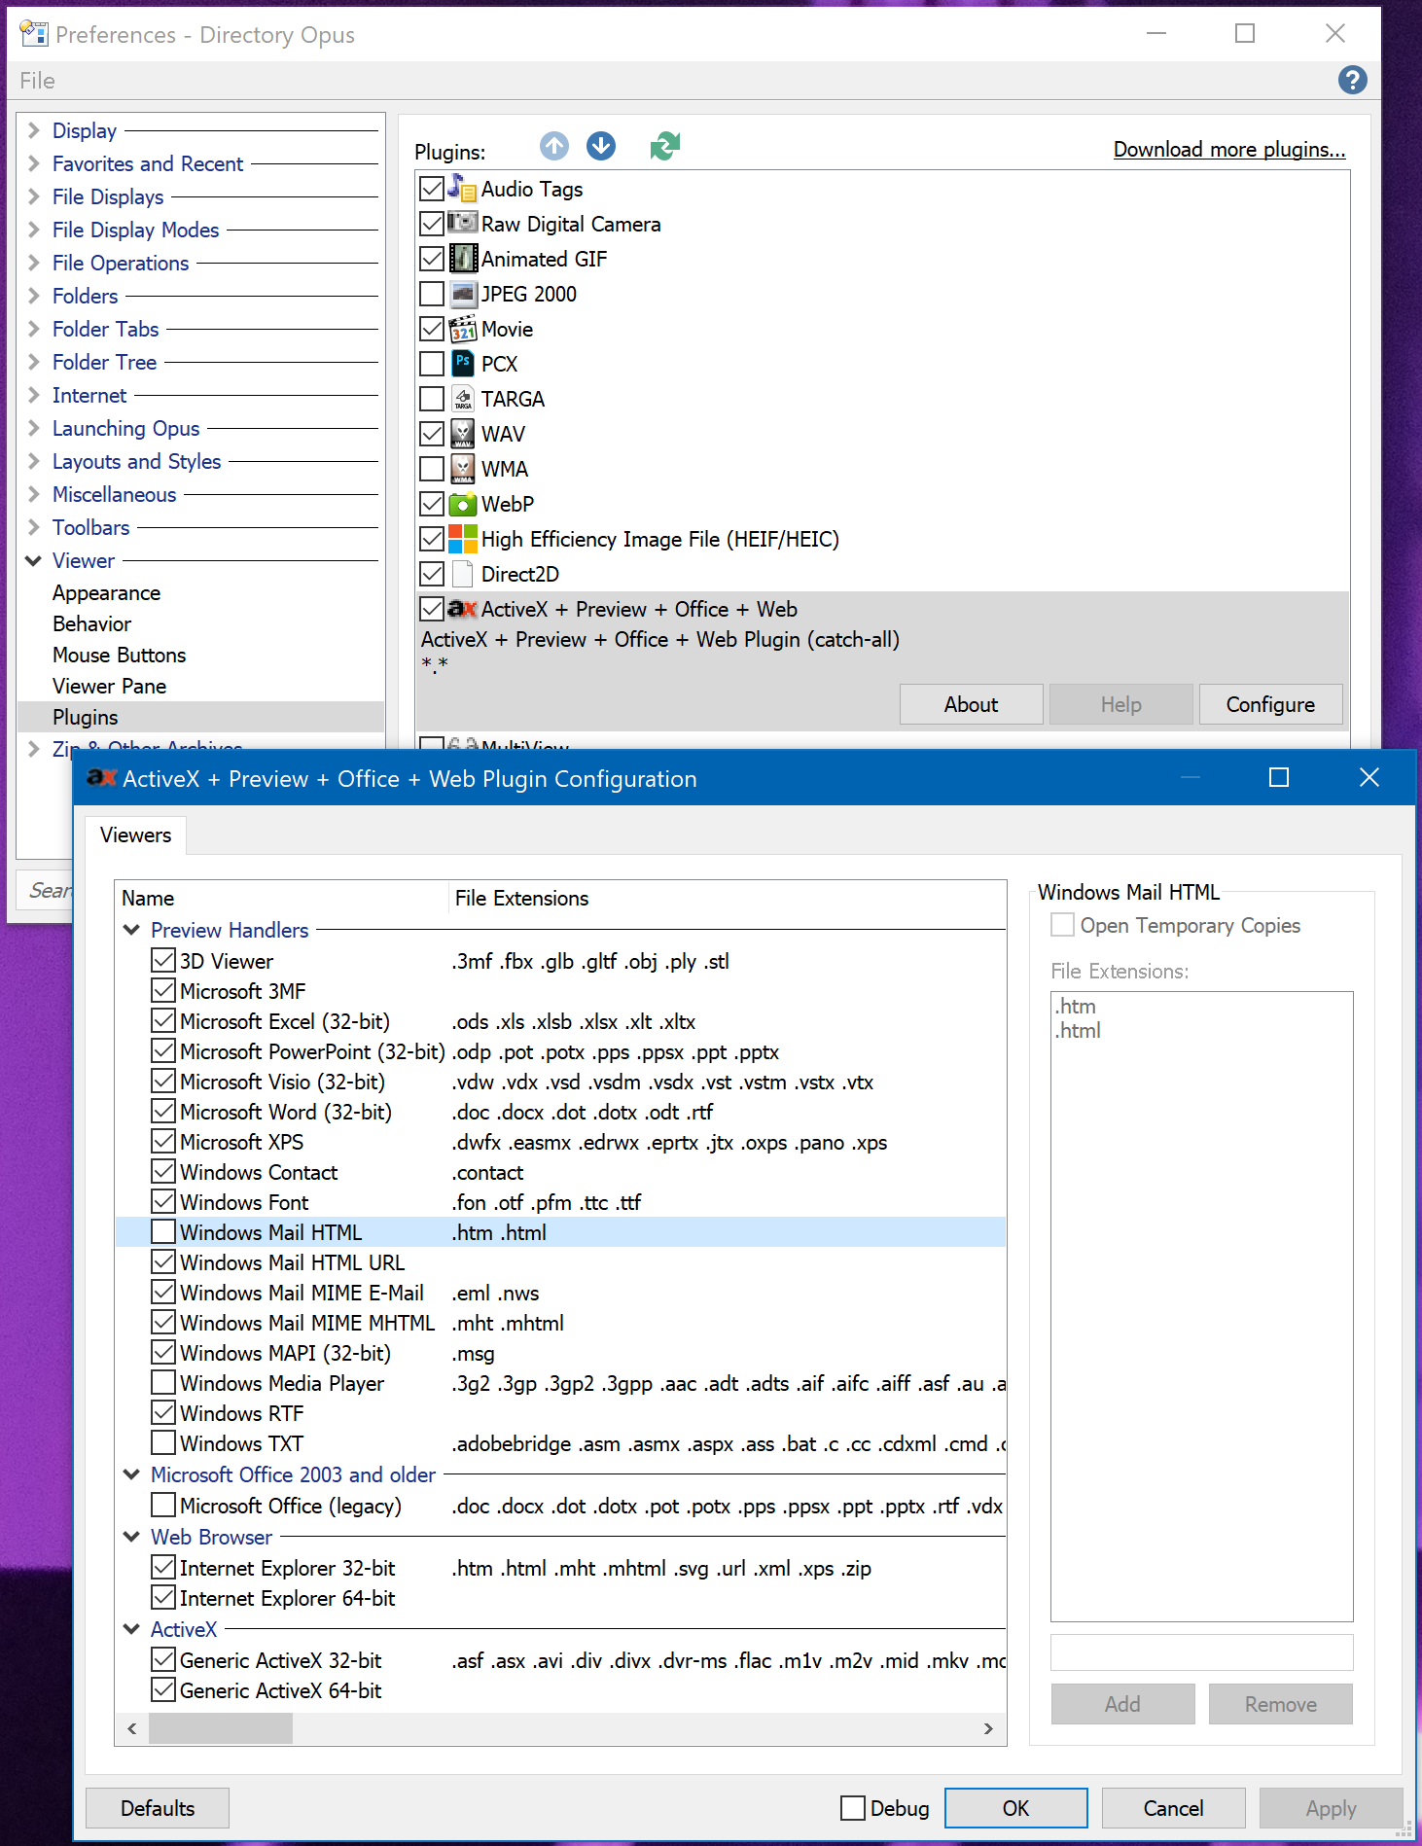Enable the JPEG 2000 plugin checkbox
This screenshot has width=1422, height=1846.
[432, 293]
